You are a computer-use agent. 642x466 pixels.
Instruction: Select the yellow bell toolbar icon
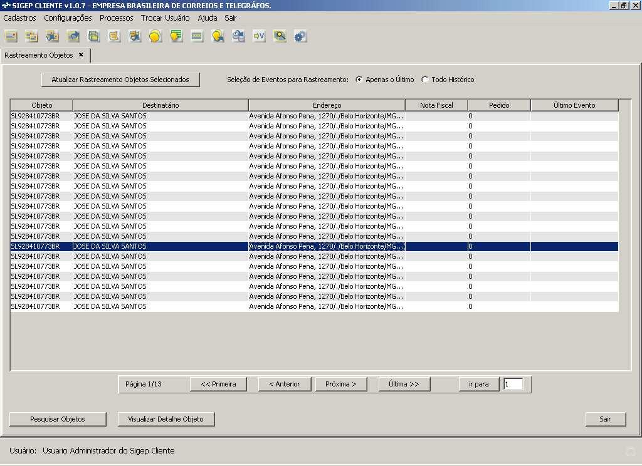[x=156, y=36]
